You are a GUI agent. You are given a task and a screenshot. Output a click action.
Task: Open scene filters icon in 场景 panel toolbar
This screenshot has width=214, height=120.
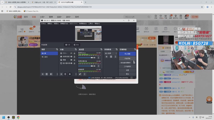pos(51,74)
